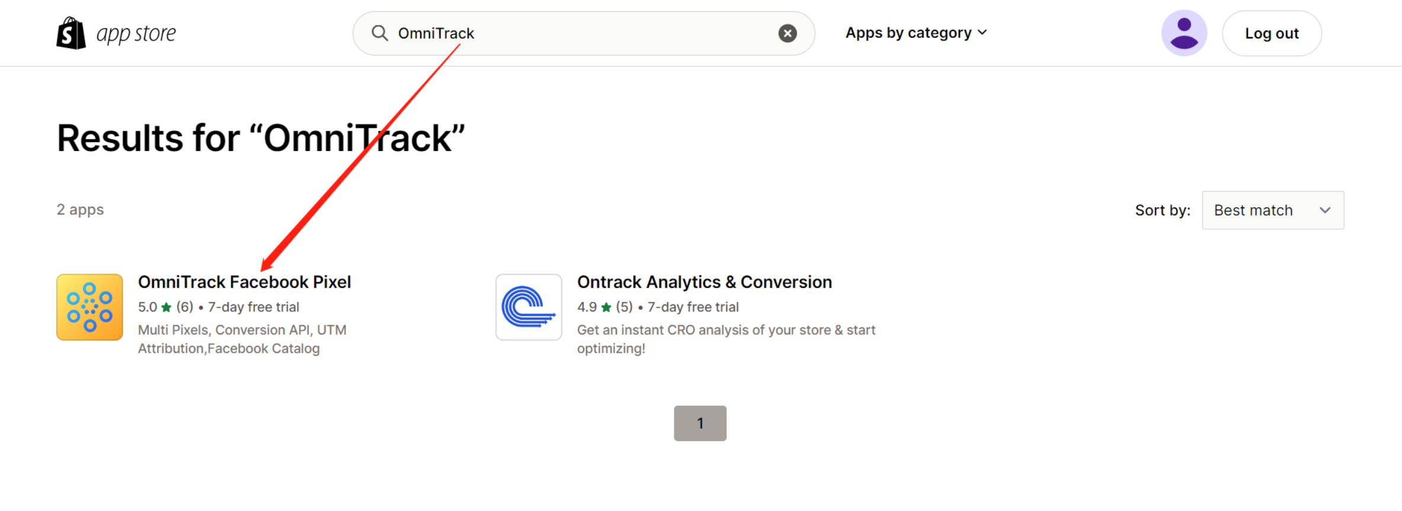
Task: Click the Log out button
Action: point(1272,33)
